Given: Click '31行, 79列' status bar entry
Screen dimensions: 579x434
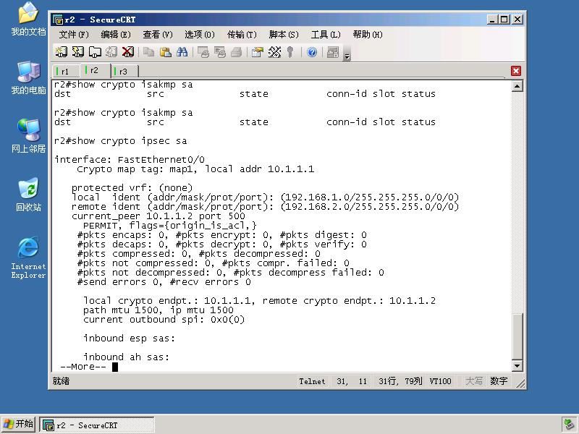Looking at the screenshot, I should pyautogui.click(x=400, y=381).
